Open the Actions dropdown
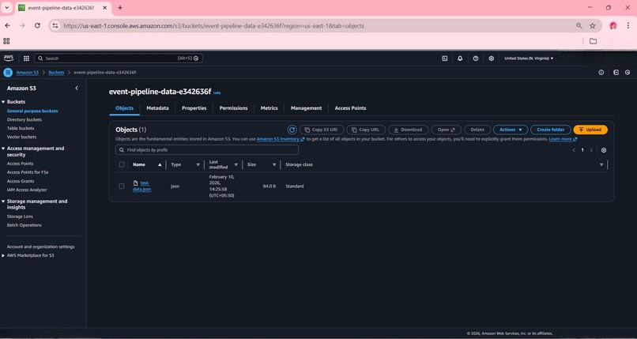This screenshot has width=637, height=339. click(511, 130)
